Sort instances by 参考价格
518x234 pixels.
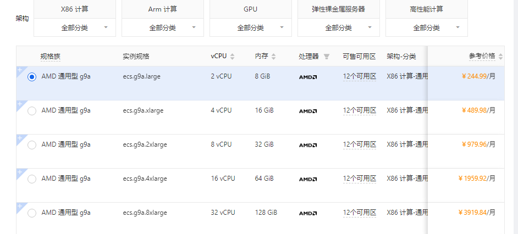pyautogui.click(x=500, y=56)
